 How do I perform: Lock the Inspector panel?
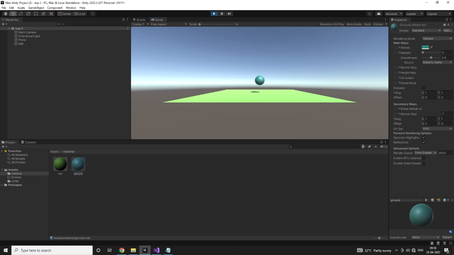point(447,19)
